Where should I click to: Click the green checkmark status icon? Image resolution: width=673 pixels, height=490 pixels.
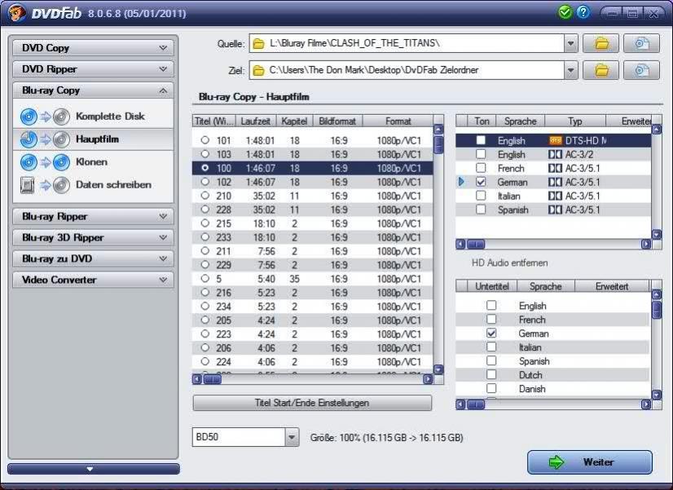pos(565,12)
